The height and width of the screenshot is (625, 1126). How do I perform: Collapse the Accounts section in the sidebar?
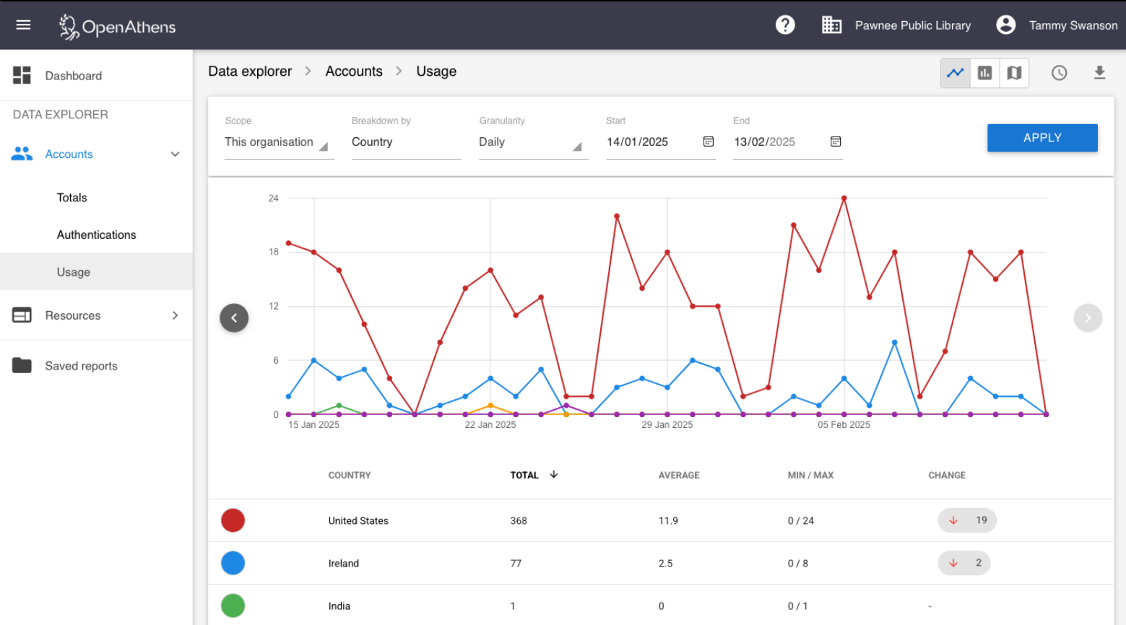pos(175,154)
